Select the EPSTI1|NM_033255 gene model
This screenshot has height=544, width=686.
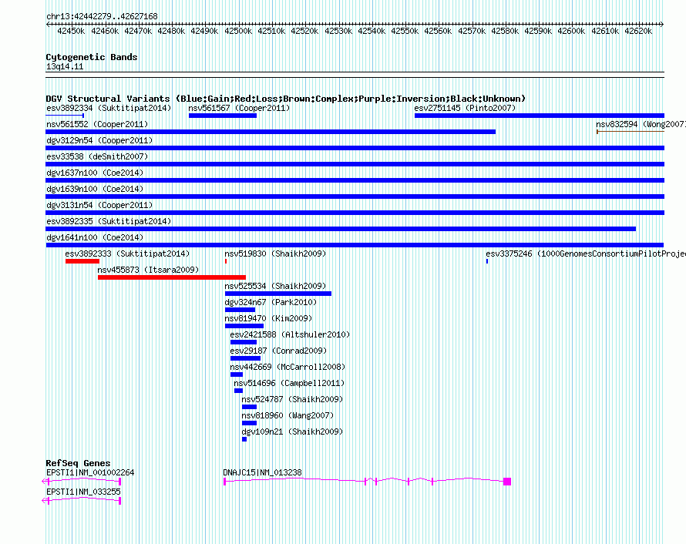point(83,501)
